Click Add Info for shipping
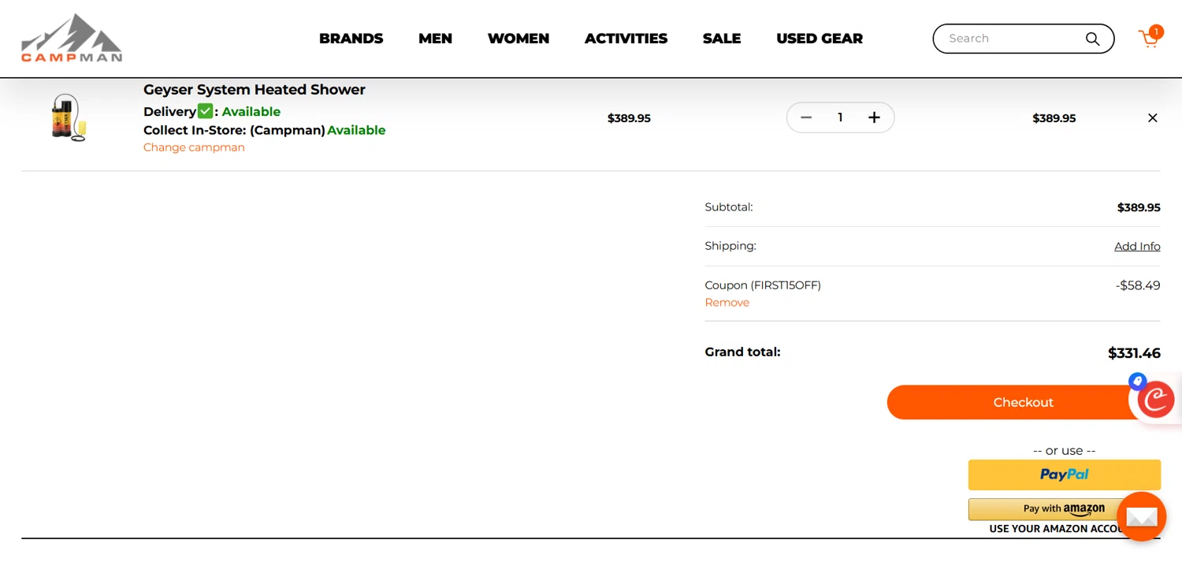1182x562 pixels. pos(1137,246)
